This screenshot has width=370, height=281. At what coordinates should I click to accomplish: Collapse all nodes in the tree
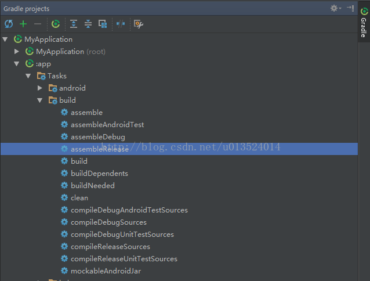click(88, 24)
